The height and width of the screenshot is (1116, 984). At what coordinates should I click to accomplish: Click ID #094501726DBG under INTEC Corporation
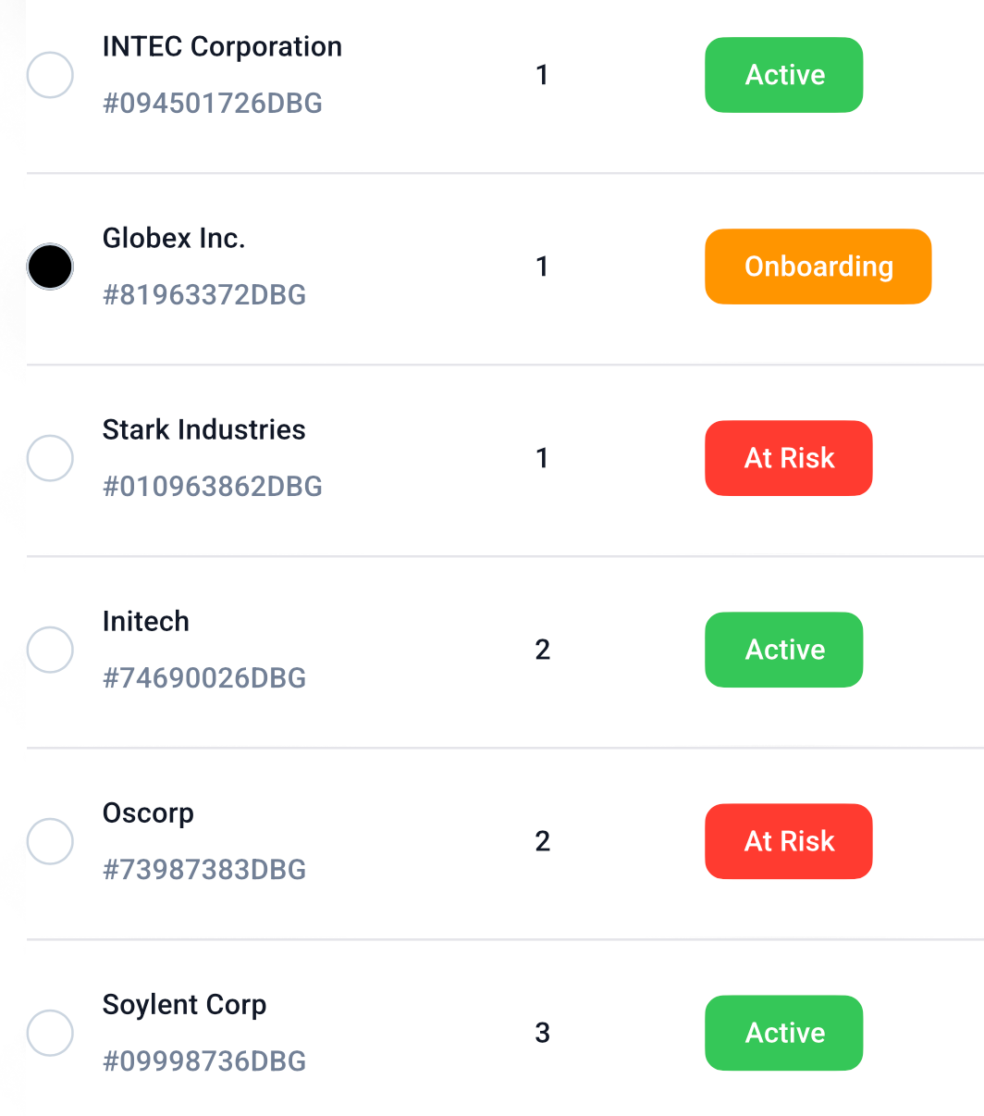(213, 103)
